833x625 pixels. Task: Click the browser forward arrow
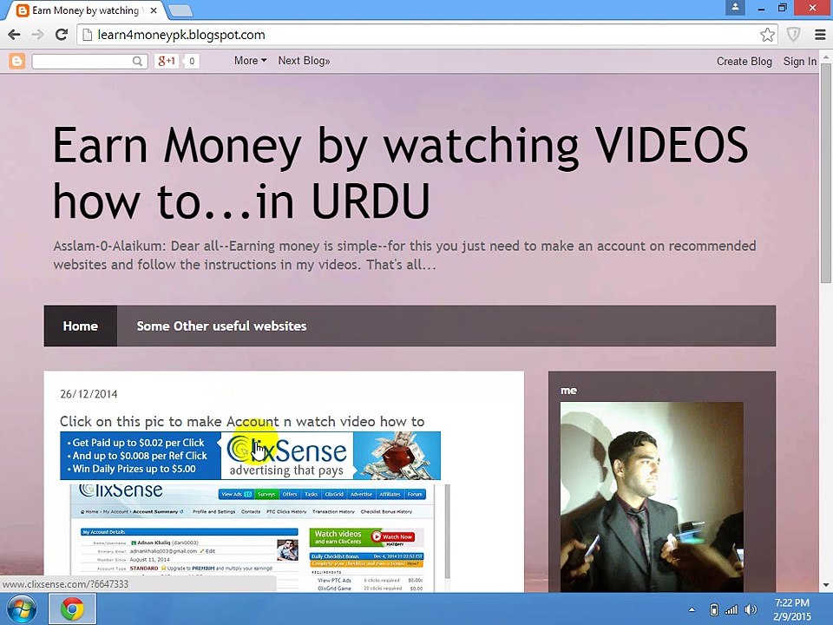37,35
